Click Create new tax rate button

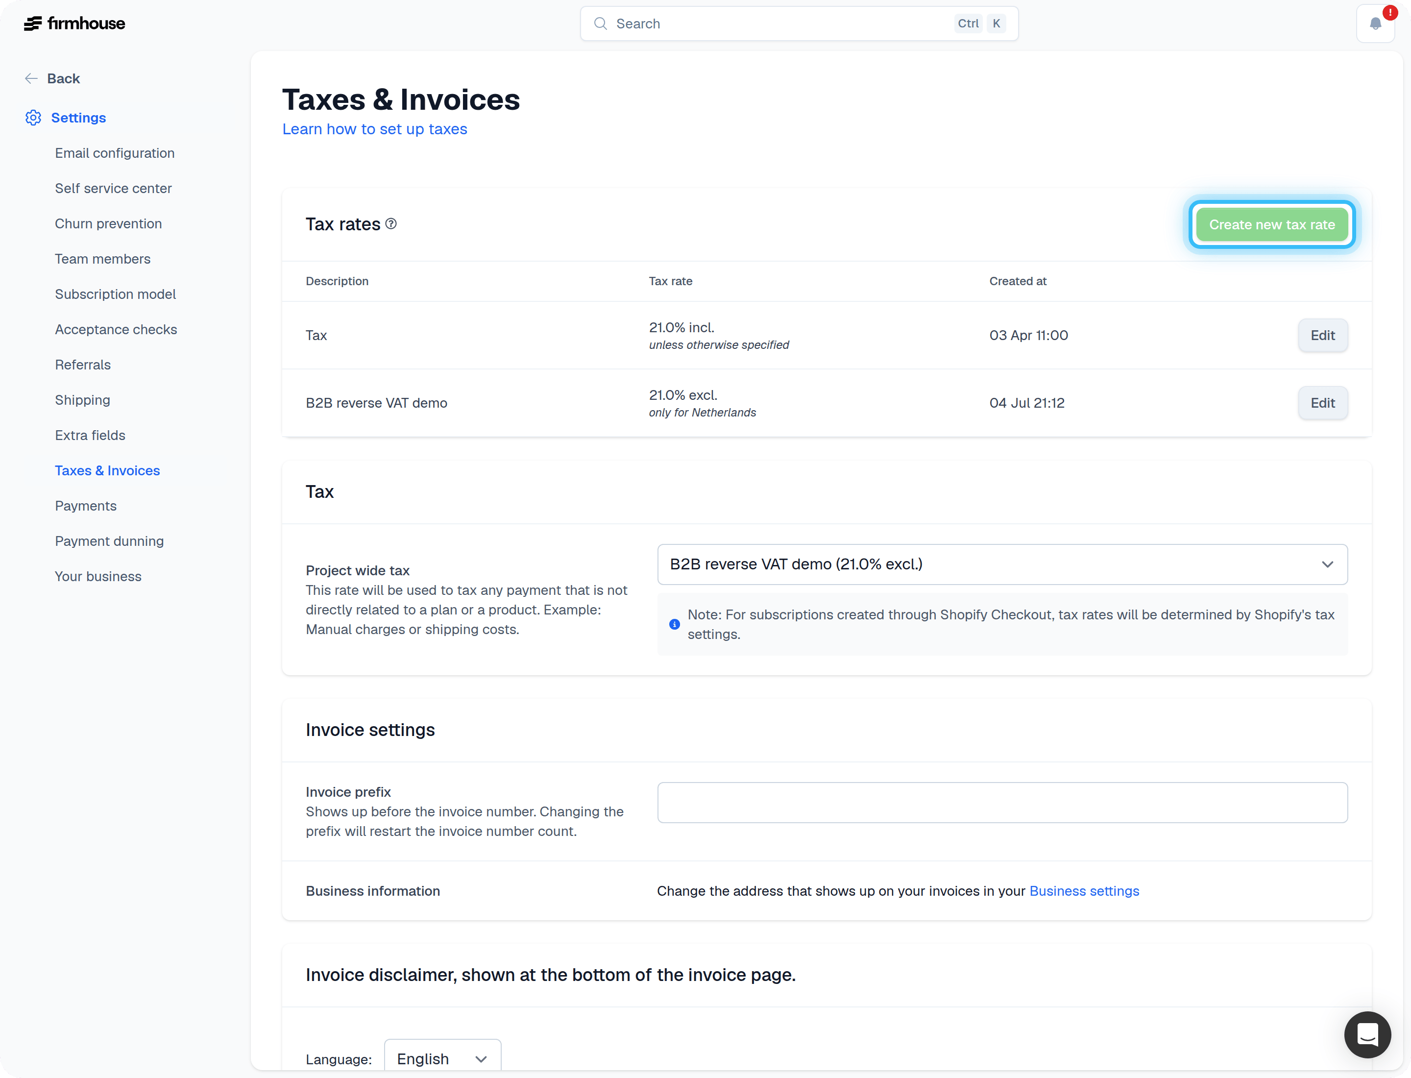click(1272, 224)
